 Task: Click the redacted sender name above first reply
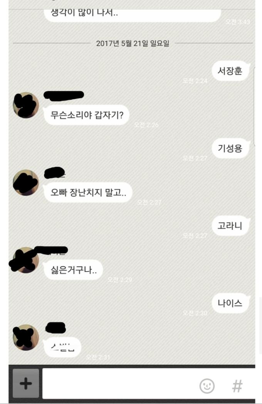click(64, 95)
